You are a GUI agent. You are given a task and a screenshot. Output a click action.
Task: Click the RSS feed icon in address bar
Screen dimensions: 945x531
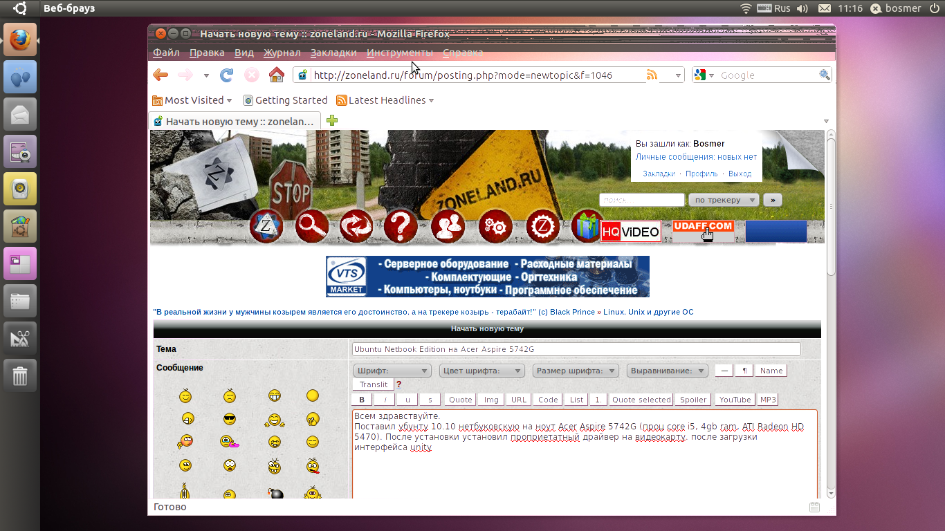[652, 75]
